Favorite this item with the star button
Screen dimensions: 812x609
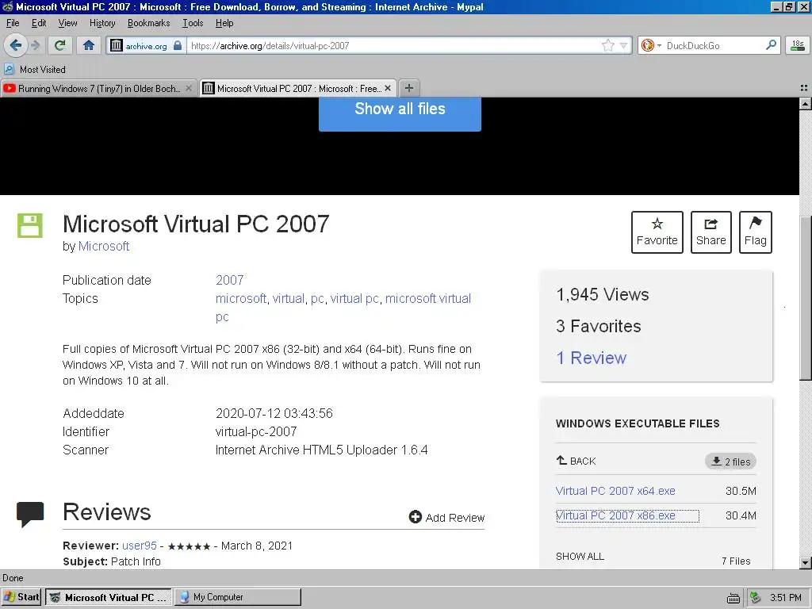(657, 232)
